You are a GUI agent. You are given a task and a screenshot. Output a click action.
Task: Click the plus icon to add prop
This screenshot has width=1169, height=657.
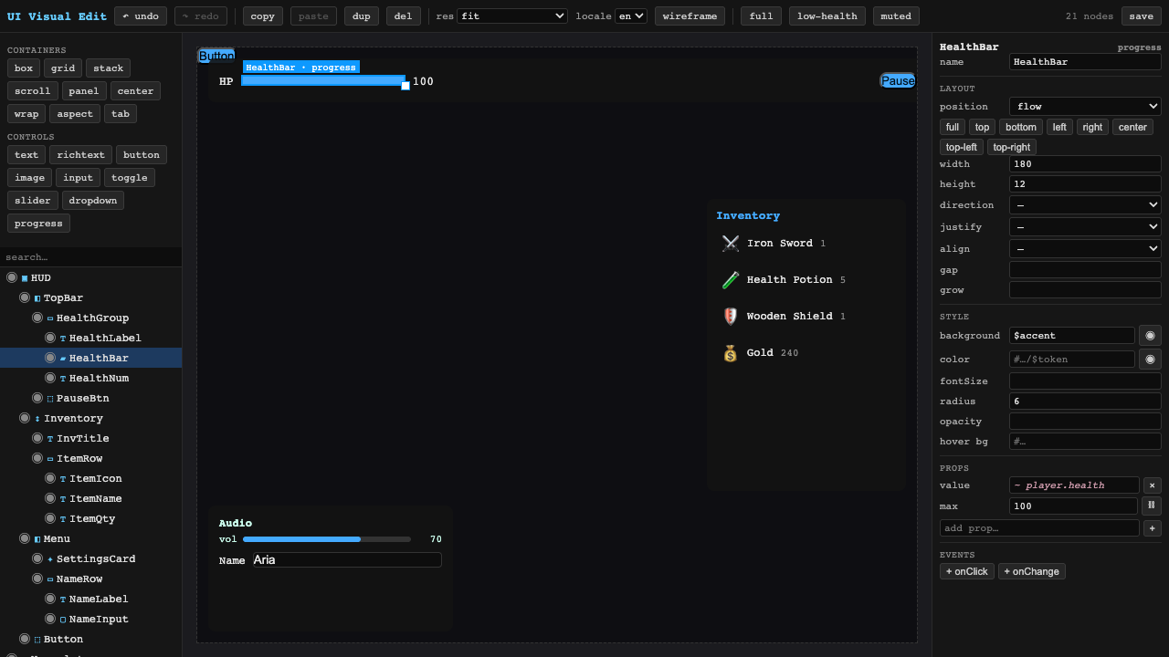(x=1153, y=528)
